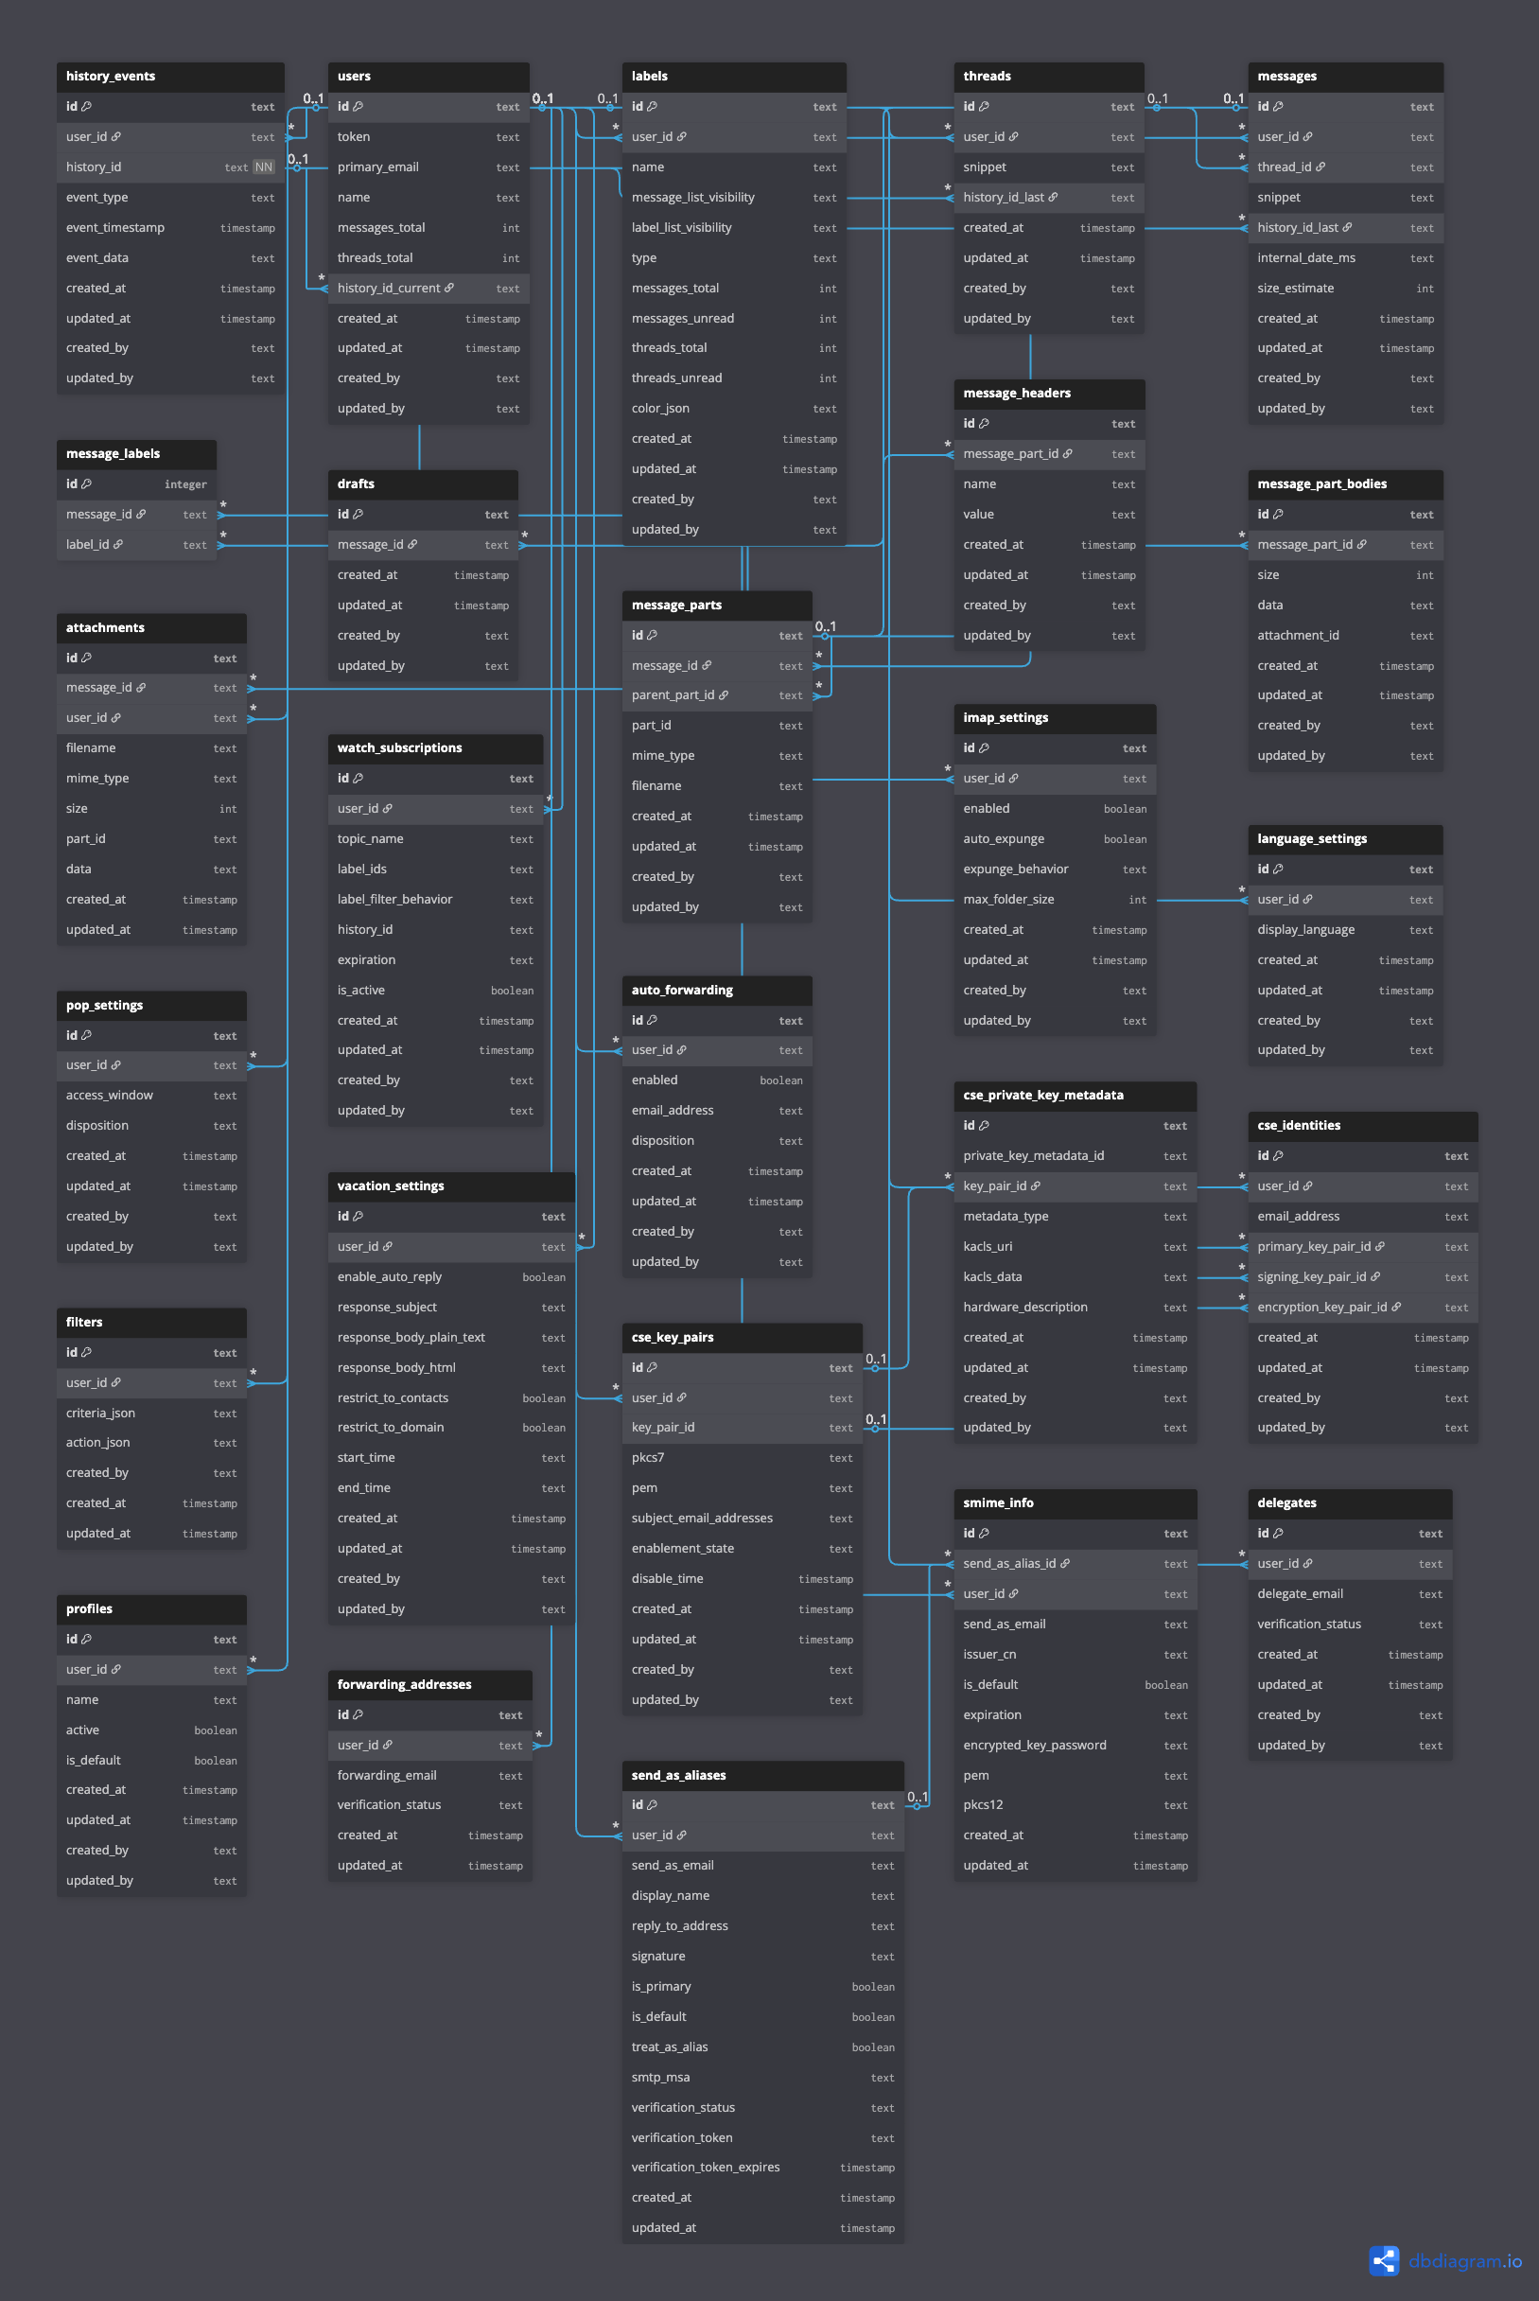This screenshot has height=2301, width=1539.
Task: Click the key icon beside labels id
Action: (x=653, y=106)
